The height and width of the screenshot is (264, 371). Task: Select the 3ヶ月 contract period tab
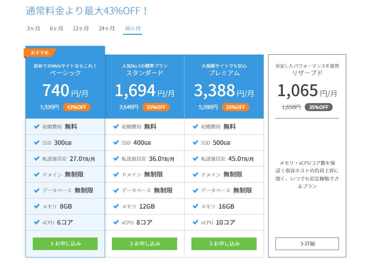click(33, 29)
